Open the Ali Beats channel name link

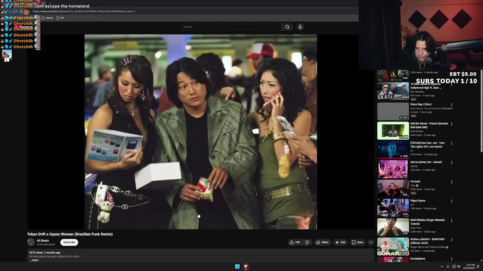pyautogui.click(x=43, y=241)
